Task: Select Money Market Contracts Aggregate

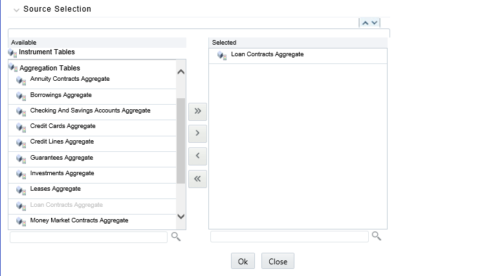Action: point(79,220)
